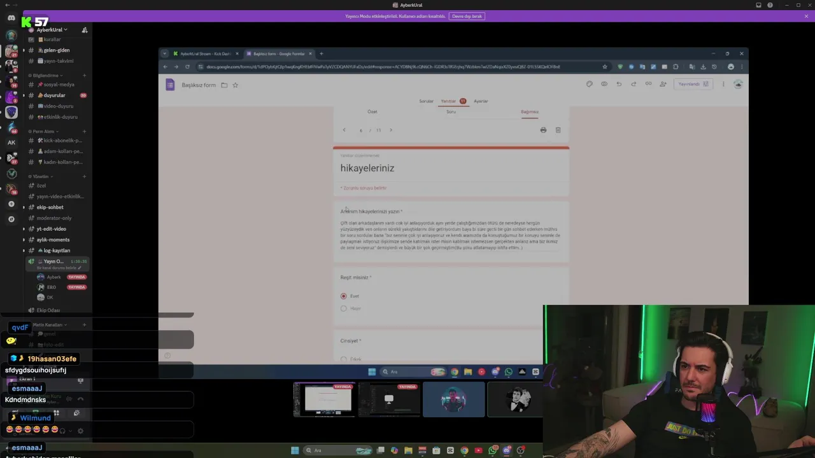Image resolution: width=815 pixels, height=458 pixels.
Task: Open the Özet responses sub-tab
Action: pyautogui.click(x=372, y=112)
